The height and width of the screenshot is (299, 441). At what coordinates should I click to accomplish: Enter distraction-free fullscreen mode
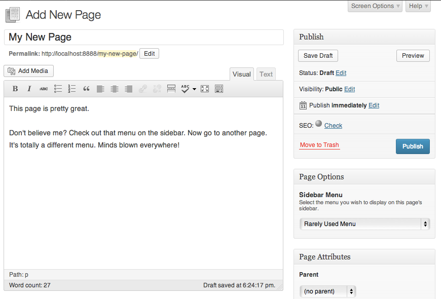205,89
